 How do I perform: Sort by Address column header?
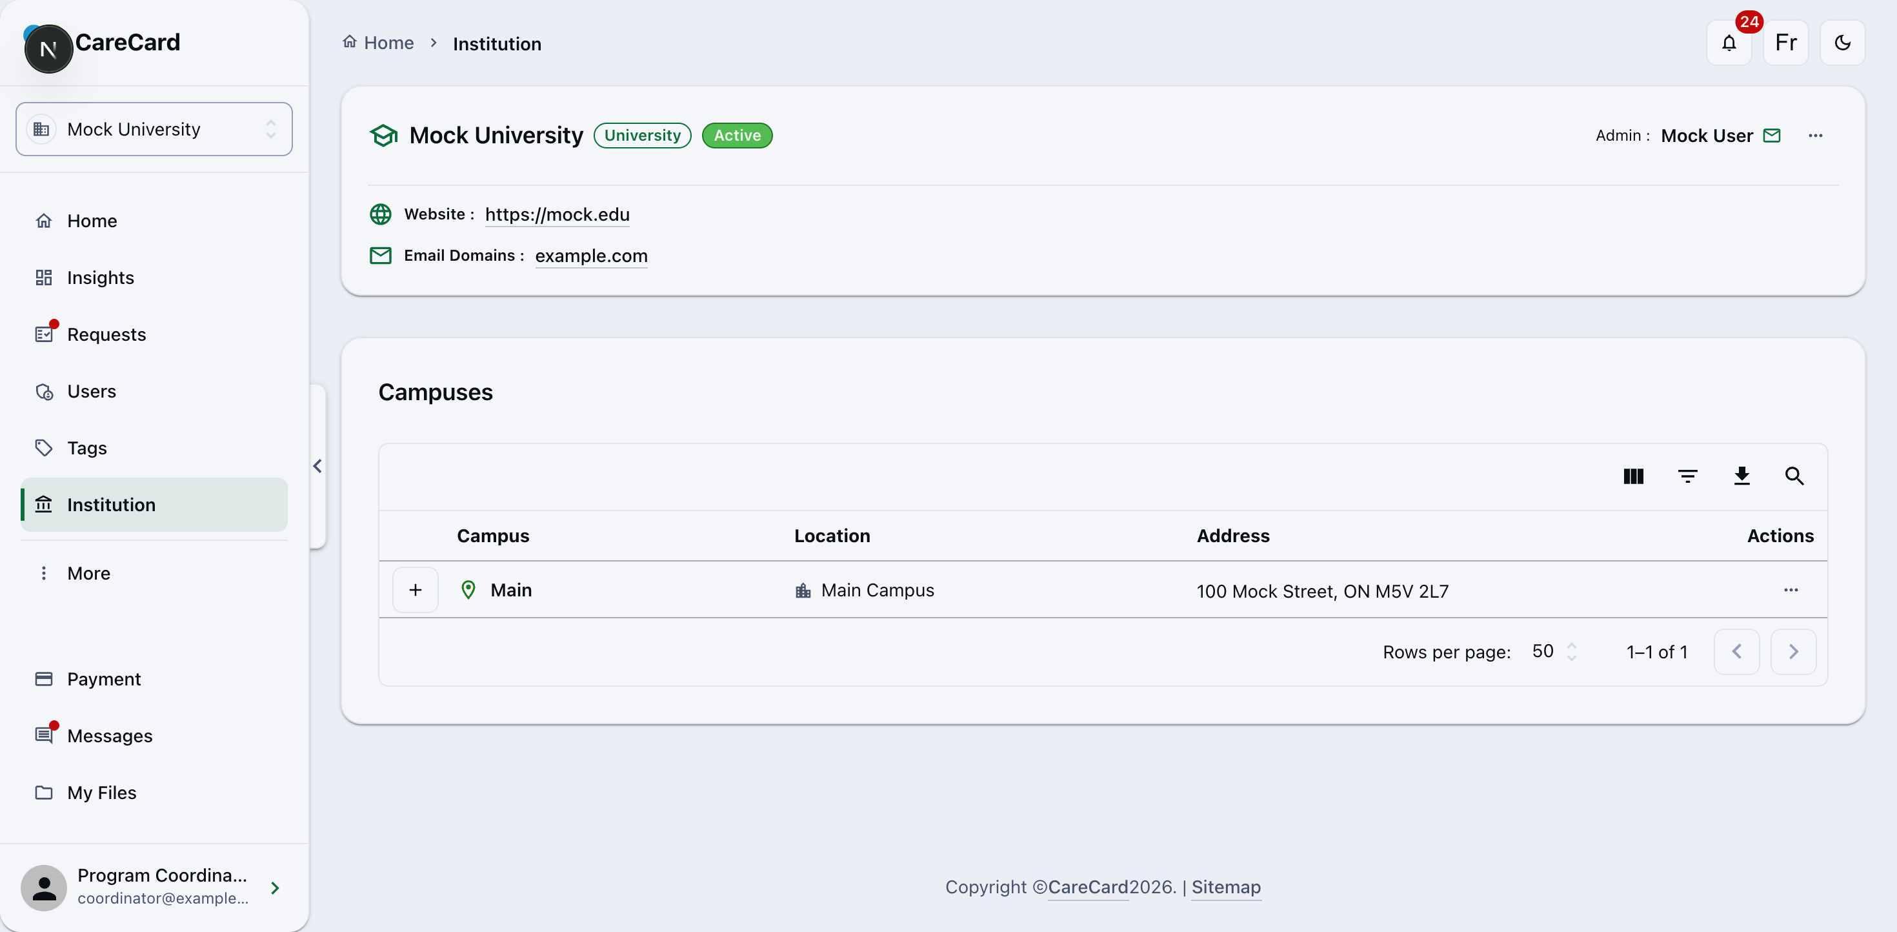tap(1233, 536)
